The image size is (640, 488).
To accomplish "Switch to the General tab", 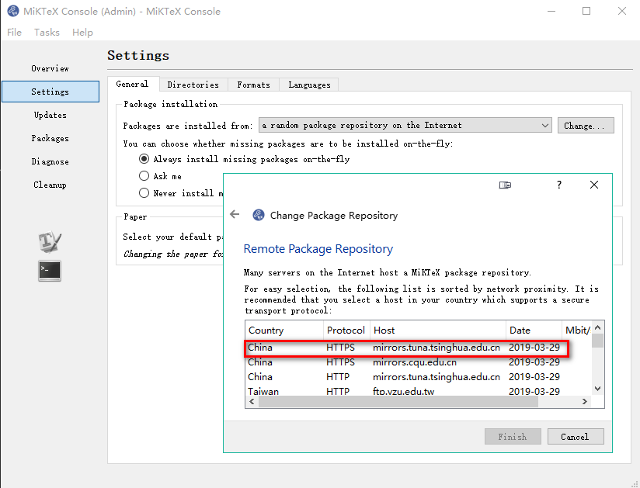I will click(x=132, y=84).
